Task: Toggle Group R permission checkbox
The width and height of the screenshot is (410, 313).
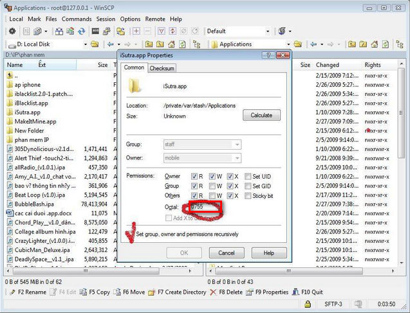Action: pyautogui.click(x=194, y=186)
